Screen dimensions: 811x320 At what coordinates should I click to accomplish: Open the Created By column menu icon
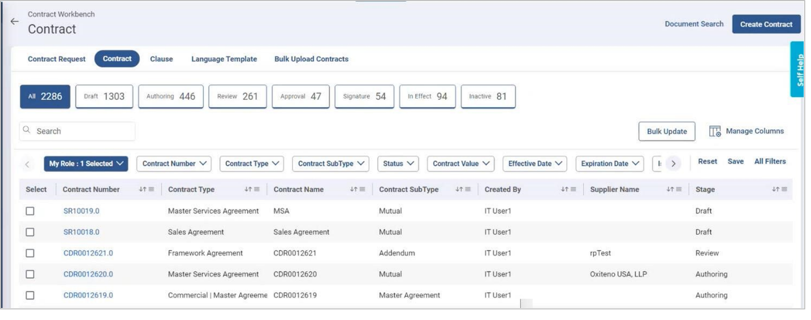click(x=573, y=190)
